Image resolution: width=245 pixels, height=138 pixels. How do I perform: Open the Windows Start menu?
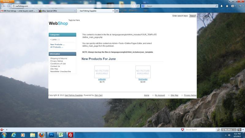click(x=4, y=135)
